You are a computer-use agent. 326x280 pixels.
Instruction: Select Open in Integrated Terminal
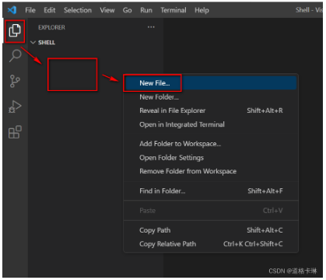pos(211,124)
